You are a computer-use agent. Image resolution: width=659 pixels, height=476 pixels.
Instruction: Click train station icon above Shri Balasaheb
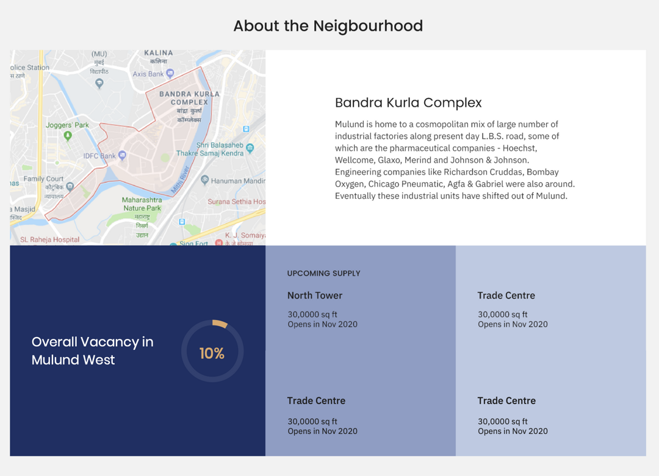246,129
